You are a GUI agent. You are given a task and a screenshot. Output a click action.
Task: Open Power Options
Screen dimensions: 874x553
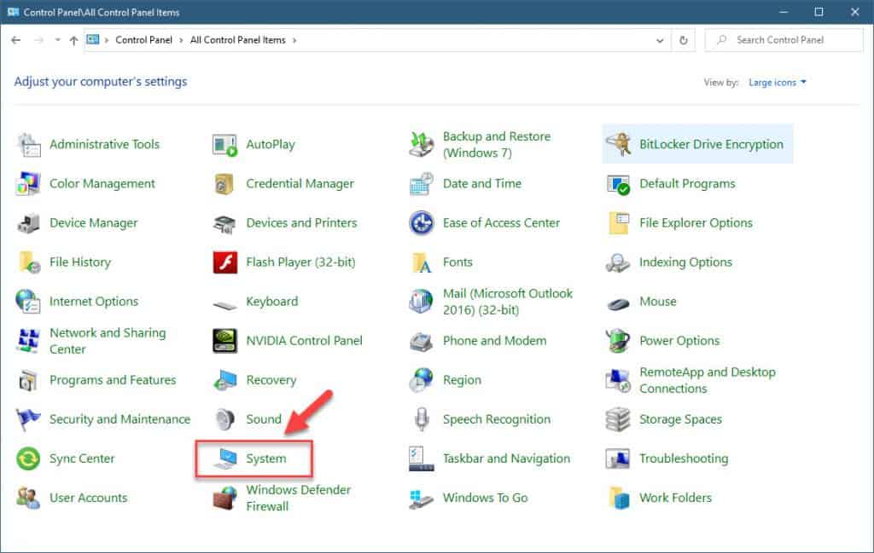[679, 340]
